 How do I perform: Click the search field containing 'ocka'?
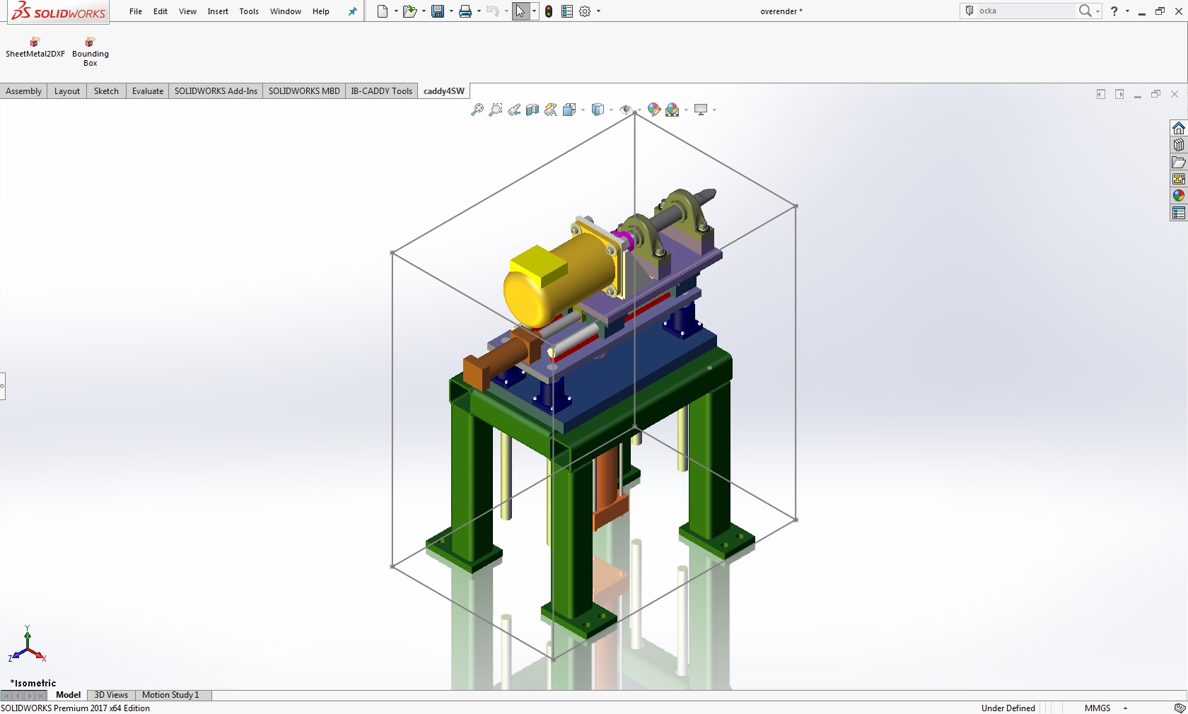(x=1025, y=11)
